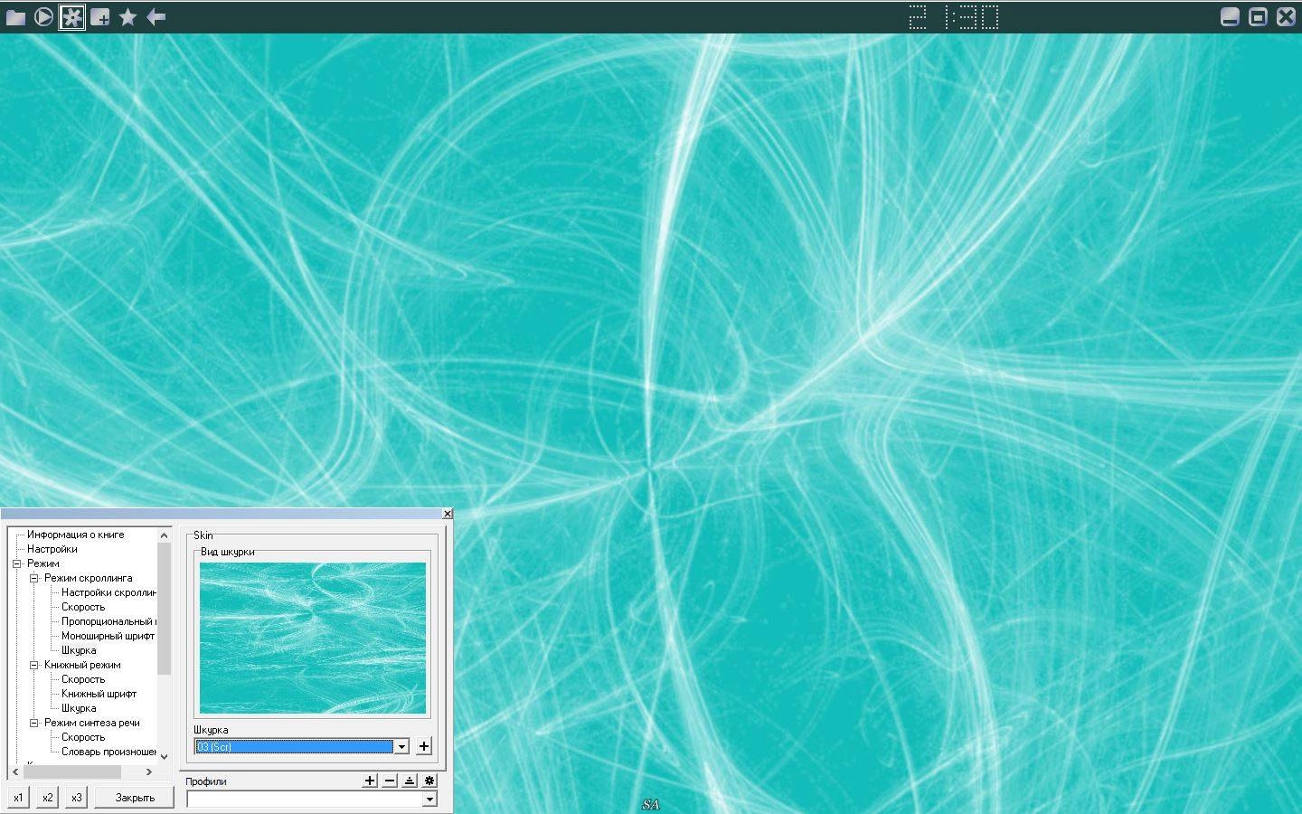
Task: Select Режим синтеза речи tree item
Action: click(92, 723)
